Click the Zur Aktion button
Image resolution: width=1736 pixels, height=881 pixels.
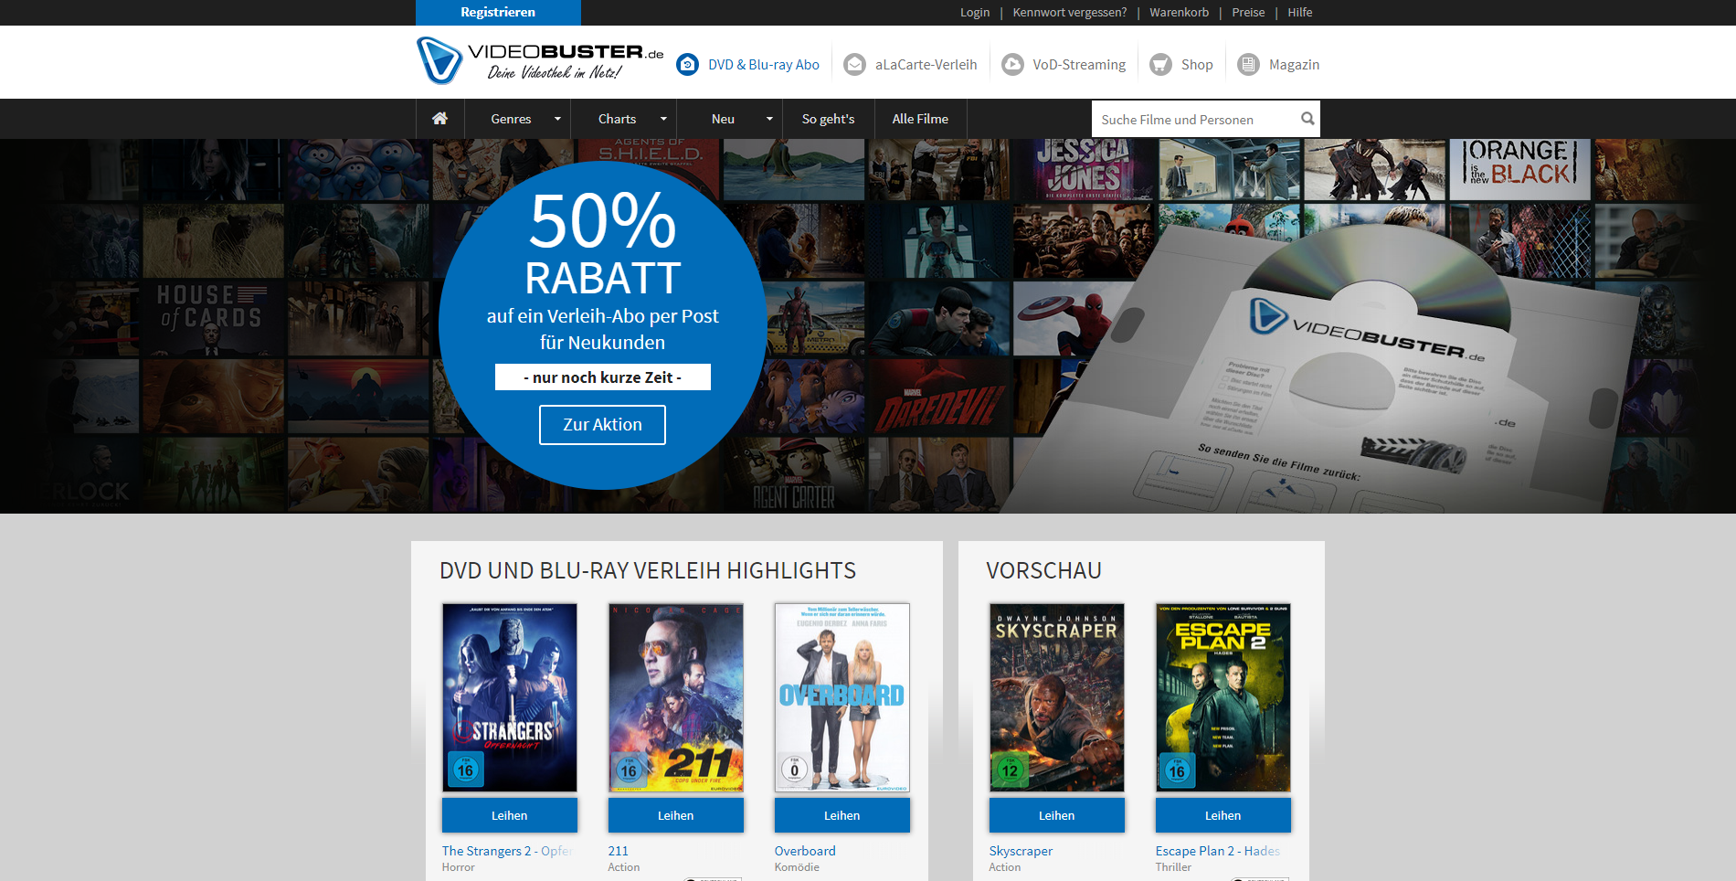[602, 425]
